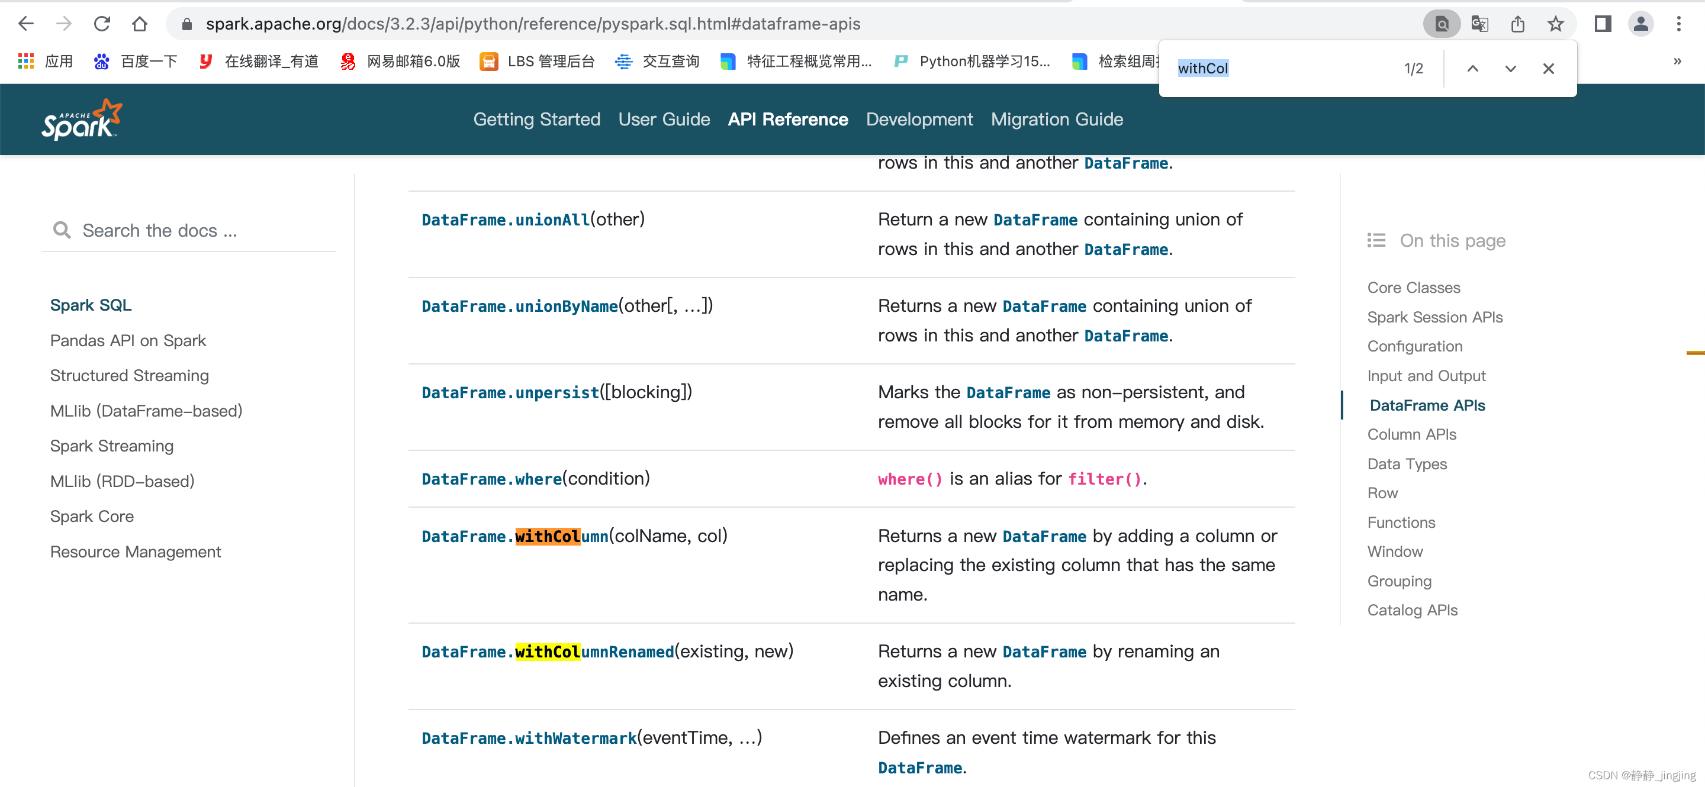Click the search lens icon in address bar
This screenshot has width=1705, height=787.
point(1442,24)
